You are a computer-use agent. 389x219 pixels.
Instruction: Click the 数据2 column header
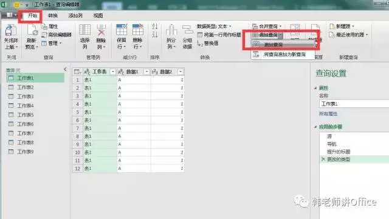[168, 72]
